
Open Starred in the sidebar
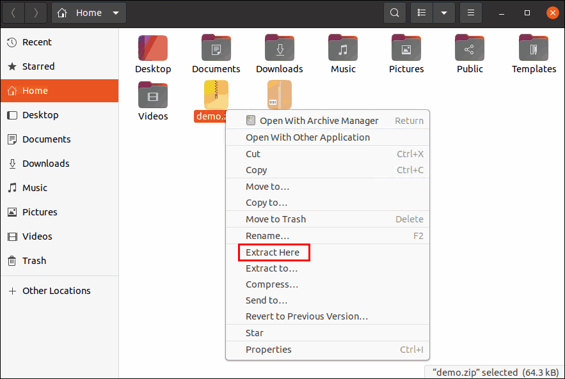click(x=60, y=66)
